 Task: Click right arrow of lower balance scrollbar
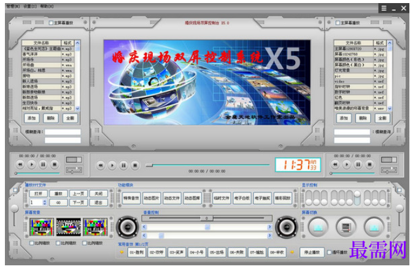(x=269, y=236)
